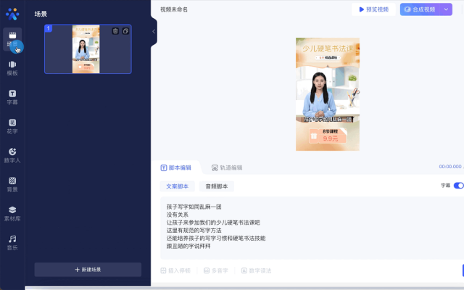Click 预览视频 preview button

tap(374, 9)
